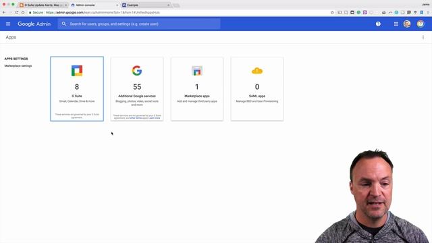Click the green round extension icon

[x=358, y=12]
